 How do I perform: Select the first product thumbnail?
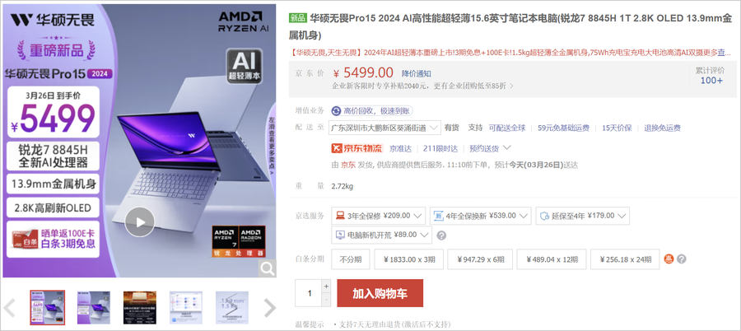point(47,307)
